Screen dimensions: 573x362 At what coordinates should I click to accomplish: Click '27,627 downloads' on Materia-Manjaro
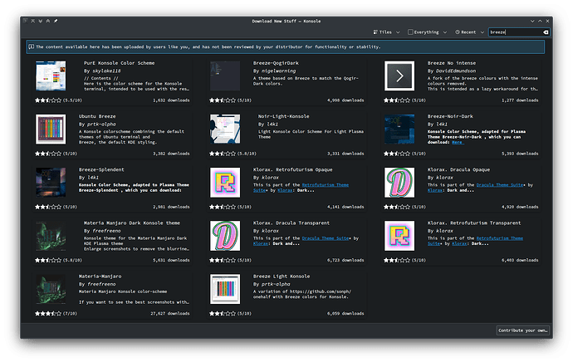pos(170,313)
